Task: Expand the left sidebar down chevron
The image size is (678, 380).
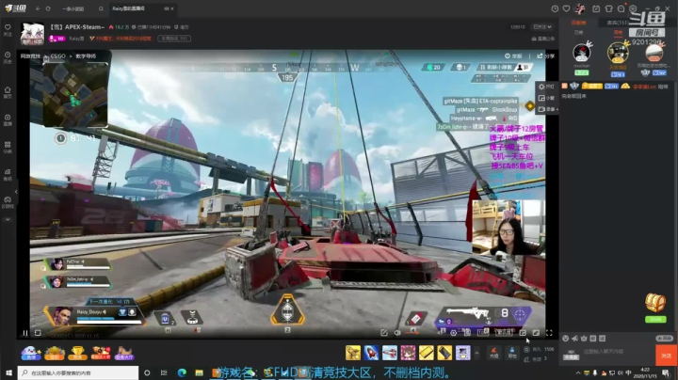Action: 8,220
